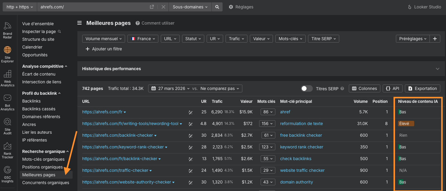
Task: Open the 27 mars 2026 date picker
Action: (173, 88)
